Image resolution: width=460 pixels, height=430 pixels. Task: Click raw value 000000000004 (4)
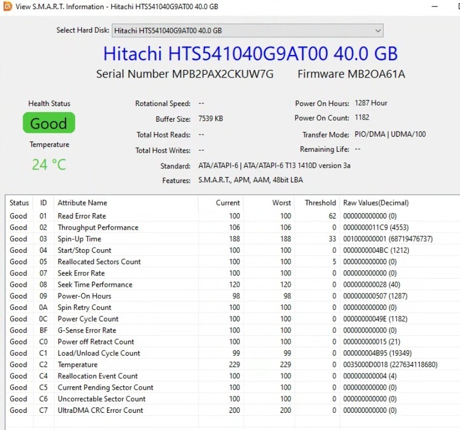[370, 376]
